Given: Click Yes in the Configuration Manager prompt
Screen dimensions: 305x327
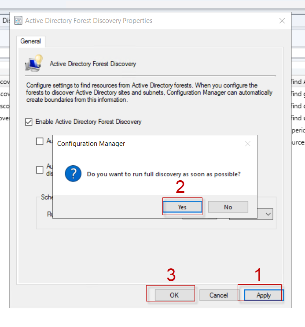Looking at the screenshot, I should [182, 207].
